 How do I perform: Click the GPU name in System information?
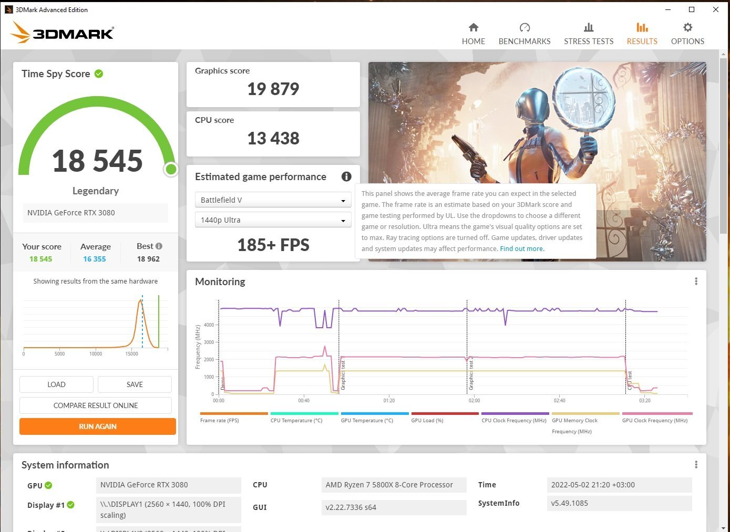click(x=168, y=485)
